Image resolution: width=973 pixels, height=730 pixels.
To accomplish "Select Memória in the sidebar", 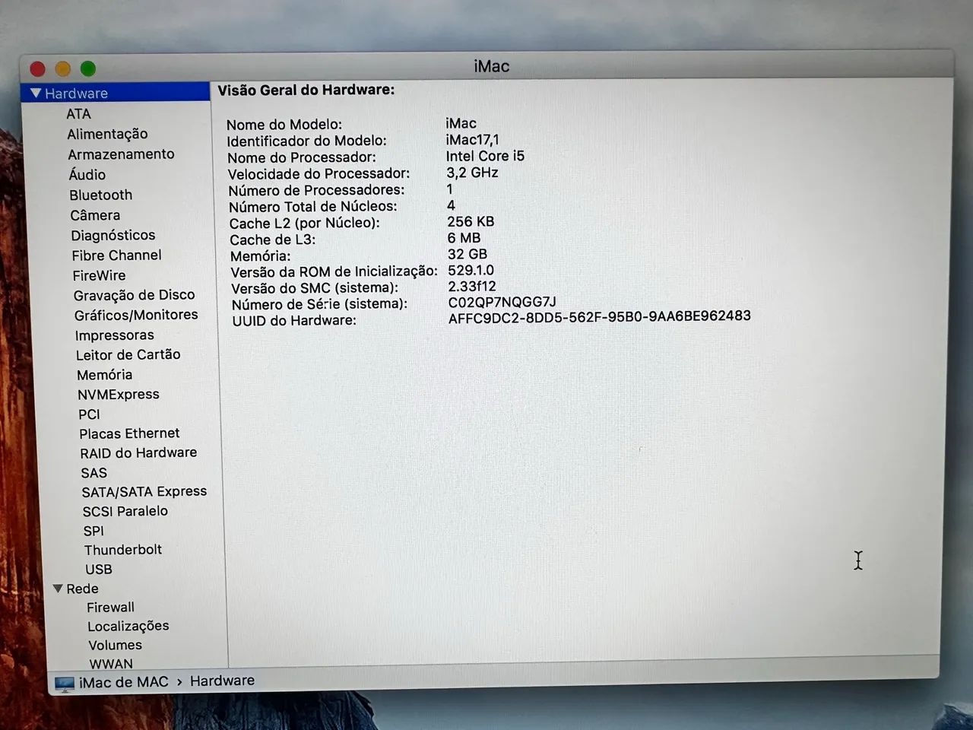I will (x=104, y=375).
